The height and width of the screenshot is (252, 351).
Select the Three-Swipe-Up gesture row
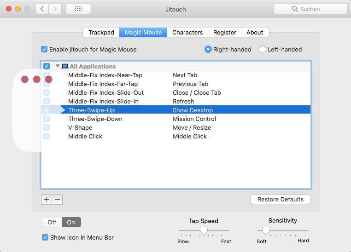[x=176, y=110]
